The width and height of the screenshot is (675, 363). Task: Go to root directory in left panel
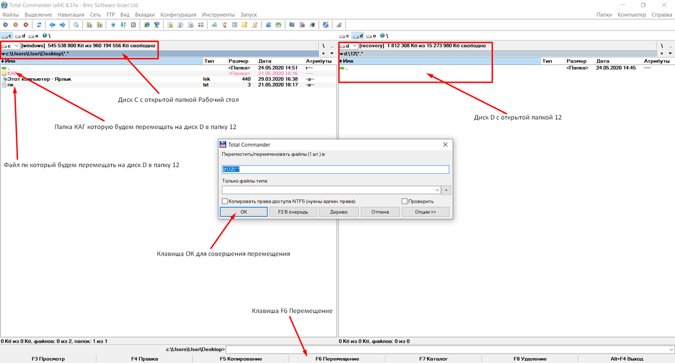click(x=323, y=46)
